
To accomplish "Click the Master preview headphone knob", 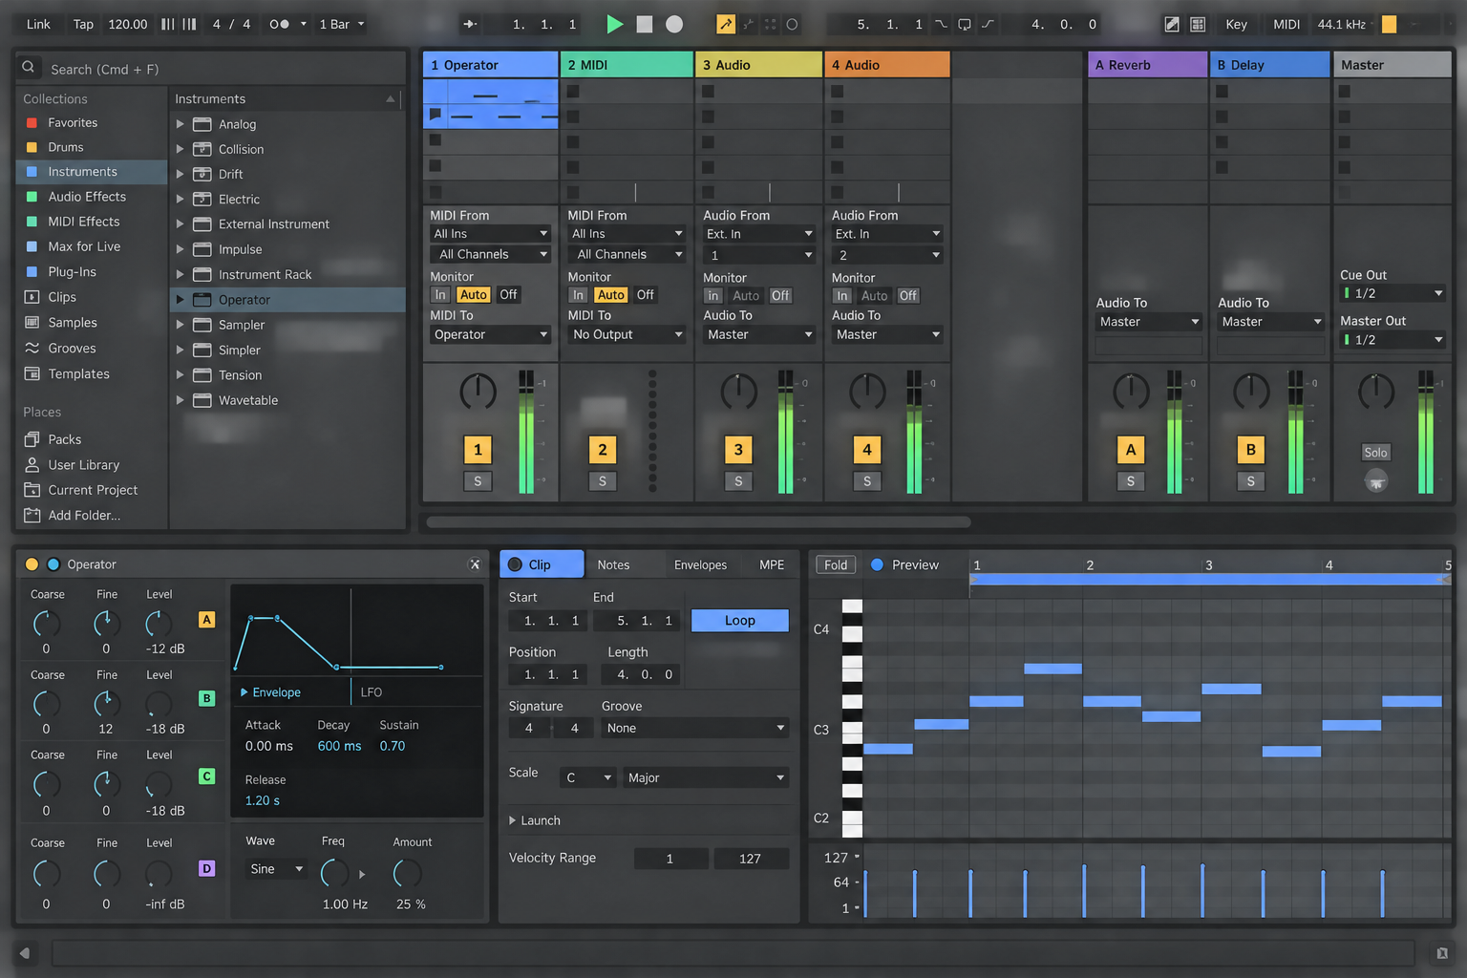I will coord(1375,481).
